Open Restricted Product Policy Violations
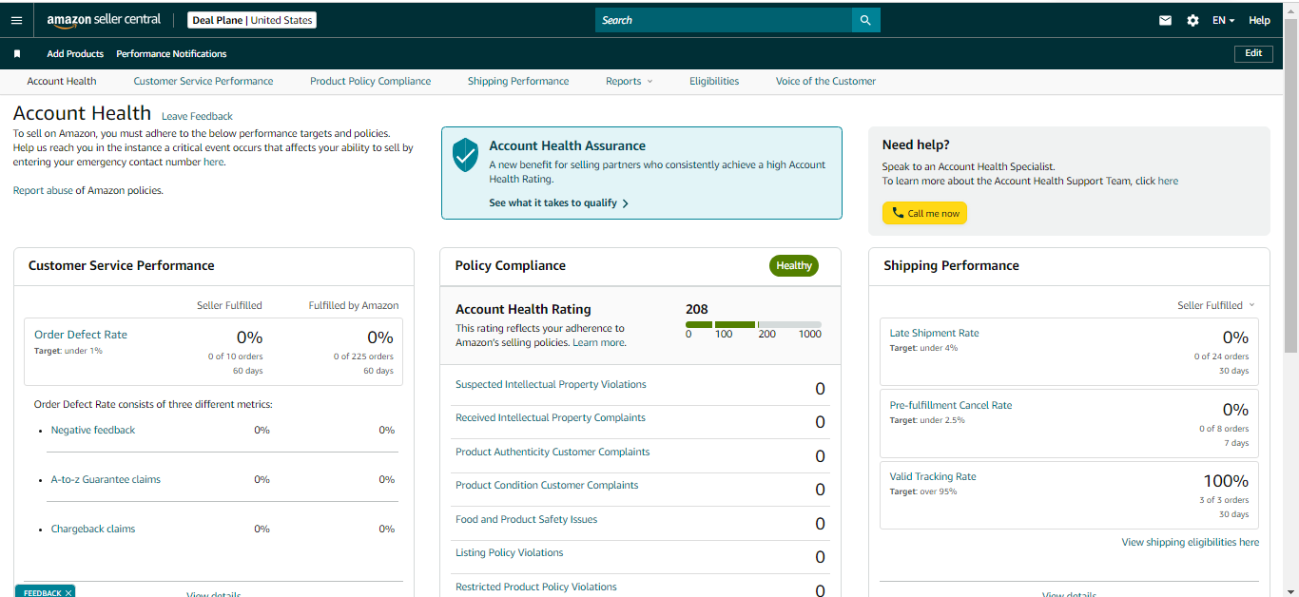Screen dimensions: 1299x597 point(536,587)
